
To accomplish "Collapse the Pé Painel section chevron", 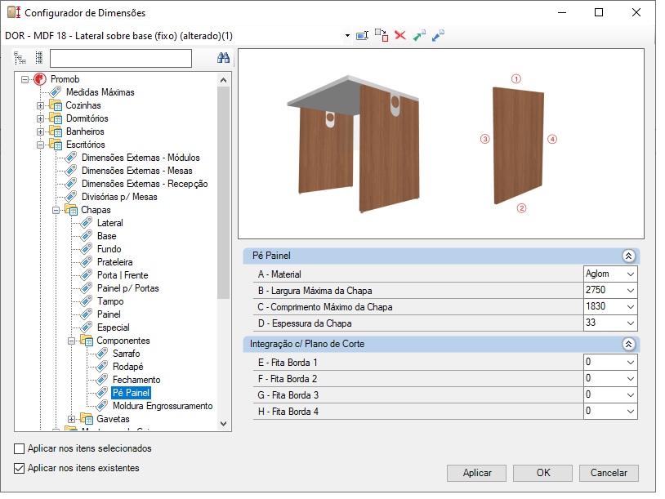I will point(628,256).
